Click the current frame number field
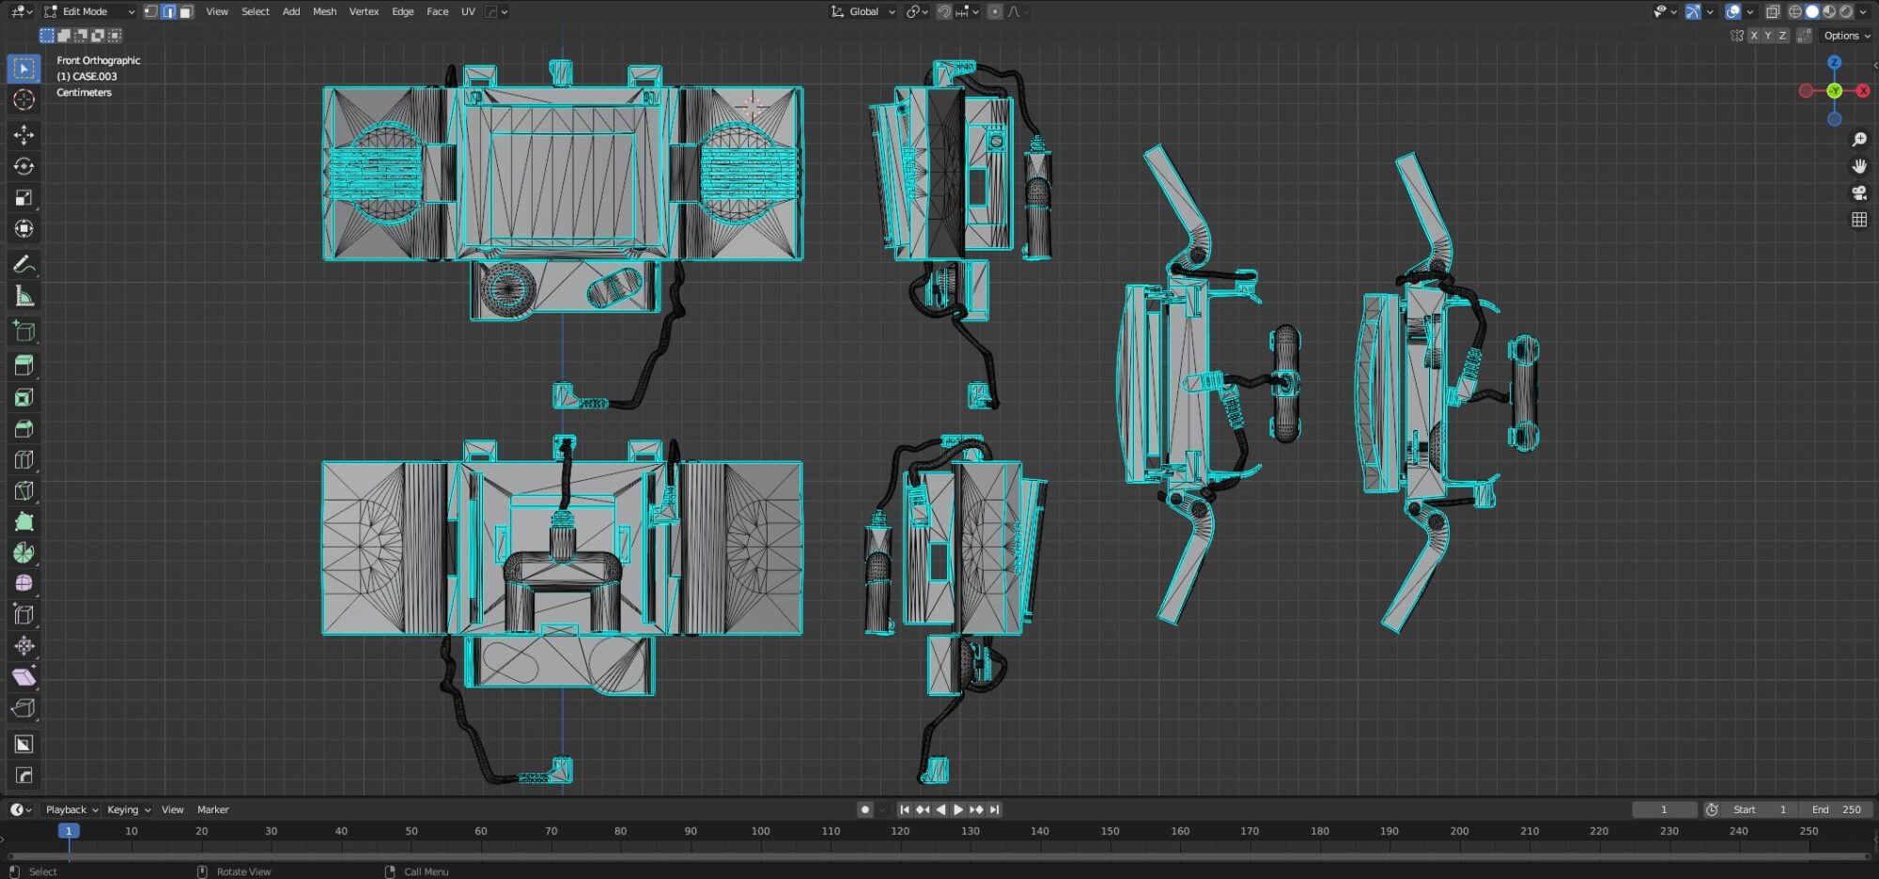The image size is (1879, 879). [x=1664, y=810]
